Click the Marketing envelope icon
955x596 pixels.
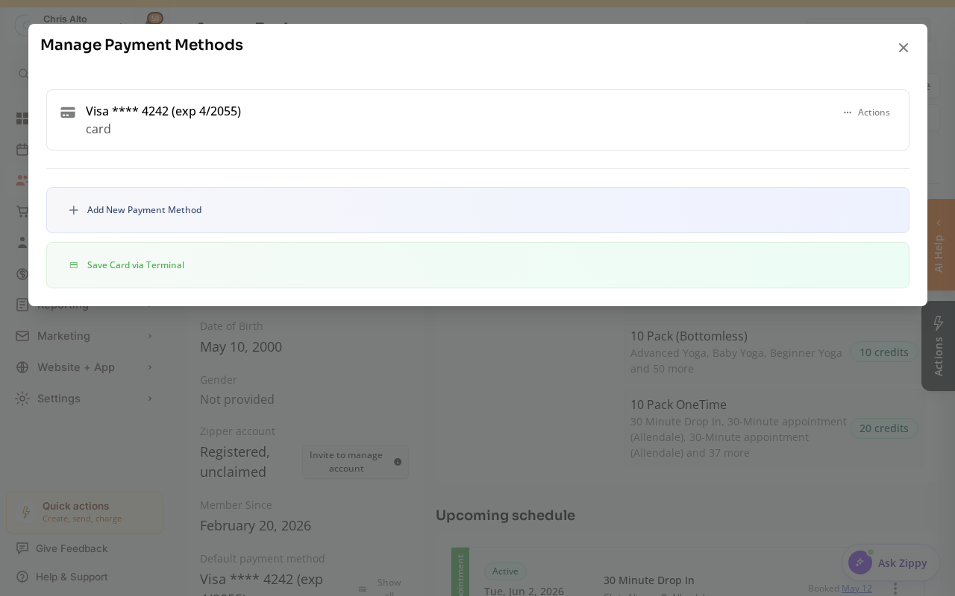coord(22,336)
